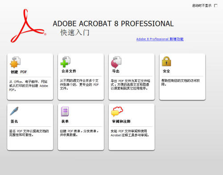Click the Sign description text '签名 PDF 文件以提高'
Screen dimensions: 223x175
(x=29, y=133)
